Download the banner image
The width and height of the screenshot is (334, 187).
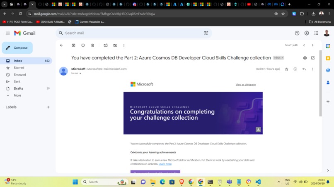(258, 130)
